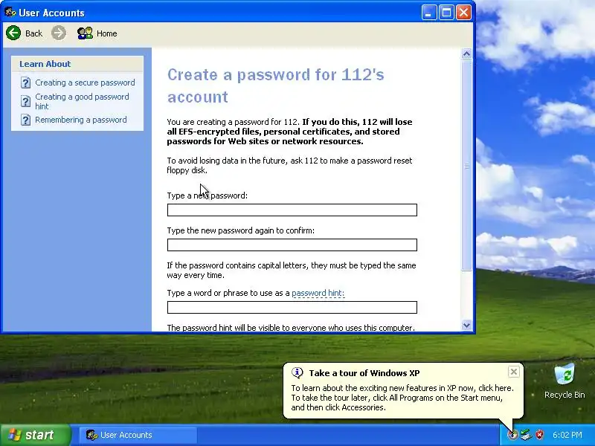Click the Back label in toolbar
This screenshot has width=595, height=446.
33,33
